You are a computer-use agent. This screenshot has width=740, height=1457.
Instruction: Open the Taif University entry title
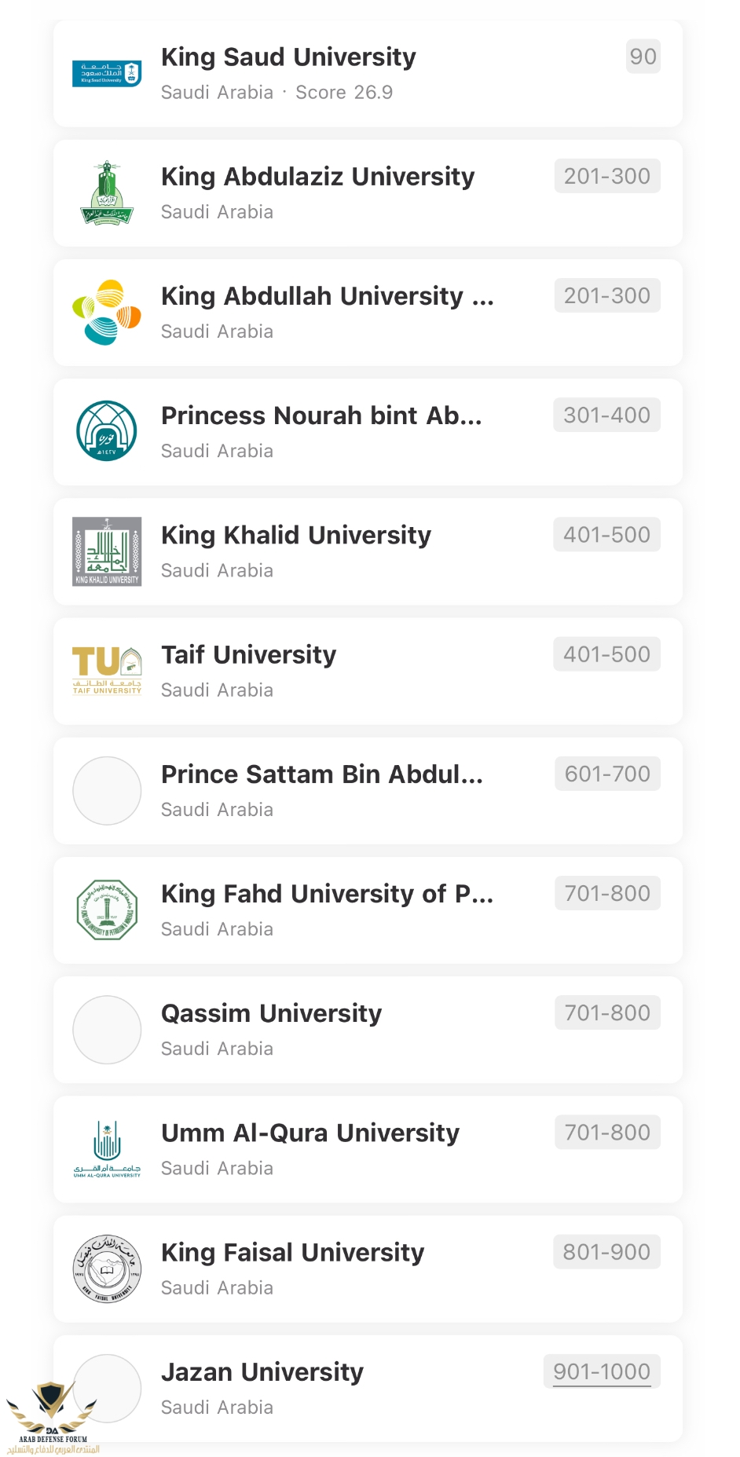pyautogui.click(x=248, y=654)
